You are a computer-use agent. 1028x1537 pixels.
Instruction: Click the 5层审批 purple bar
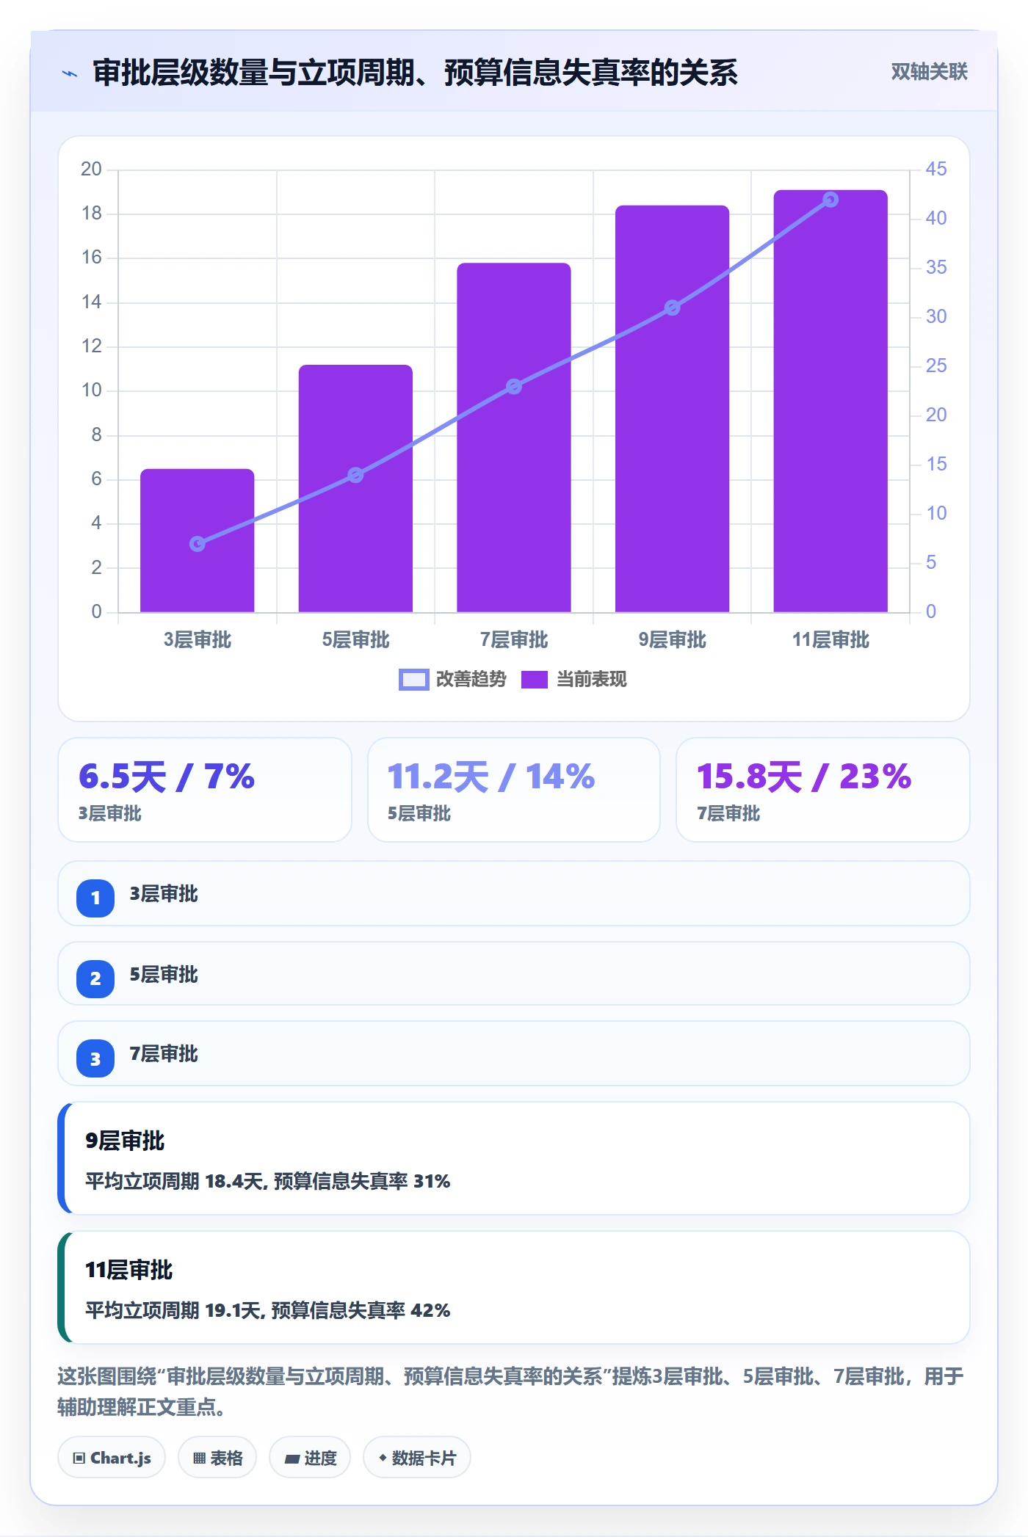point(355,488)
